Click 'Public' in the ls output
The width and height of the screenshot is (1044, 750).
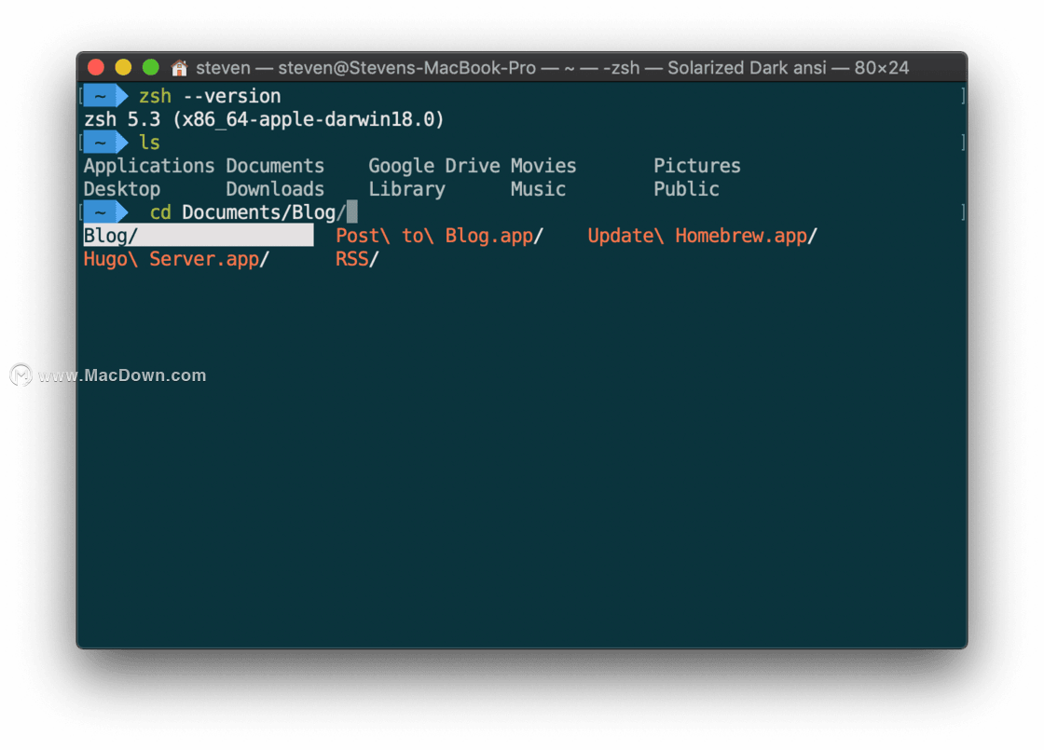pos(686,189)
